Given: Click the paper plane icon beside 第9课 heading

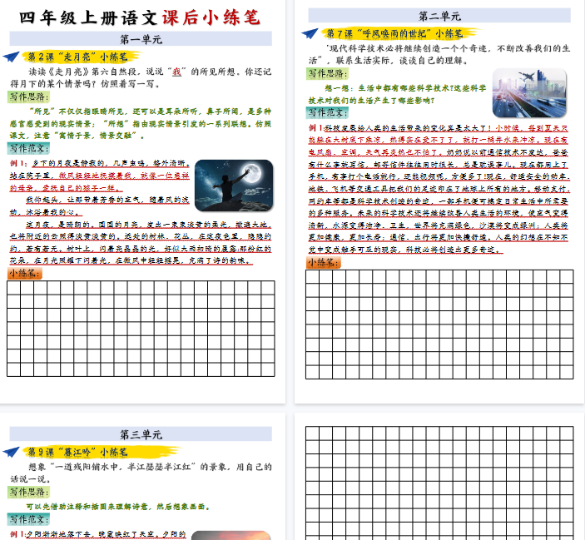Looking at the screenshot, I should (x=12, y=453).
